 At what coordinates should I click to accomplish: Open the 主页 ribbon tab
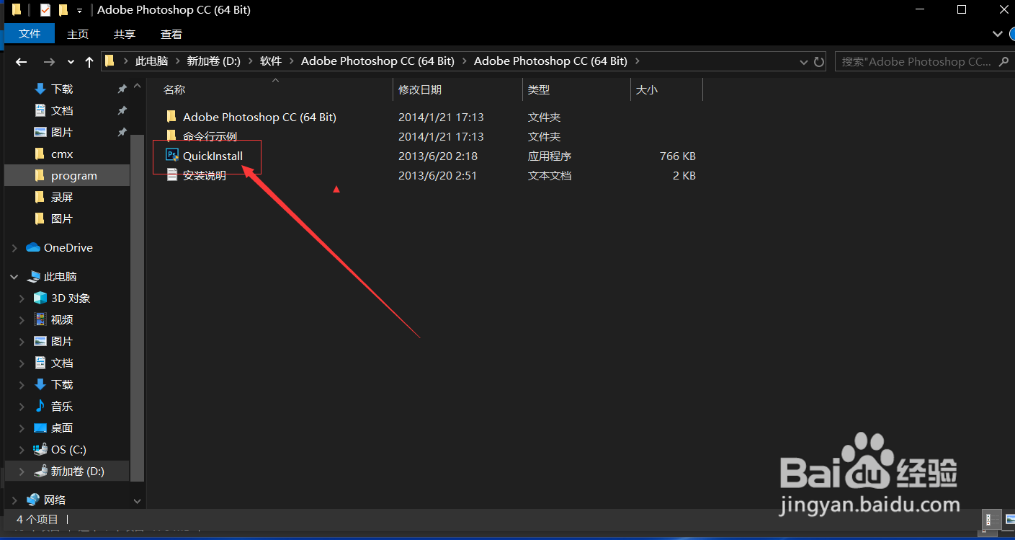78,34
